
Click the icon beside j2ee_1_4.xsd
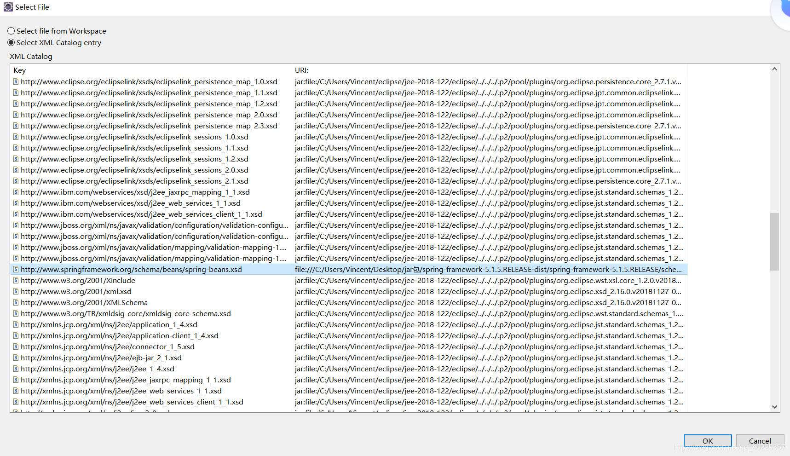(16, 369)
